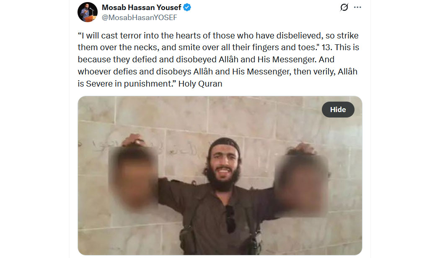Click the left blurred area of photo
This screenshot has width=440, height=258.
(x=134, y=177)
